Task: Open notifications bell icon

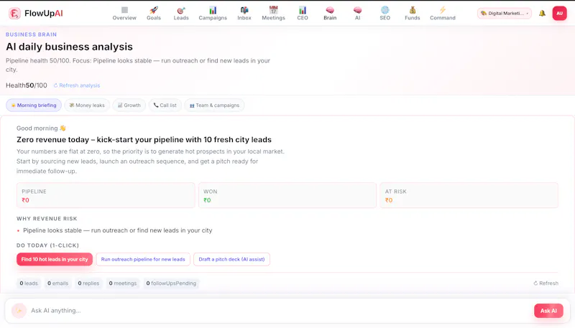Action: (x=542, y=14)
